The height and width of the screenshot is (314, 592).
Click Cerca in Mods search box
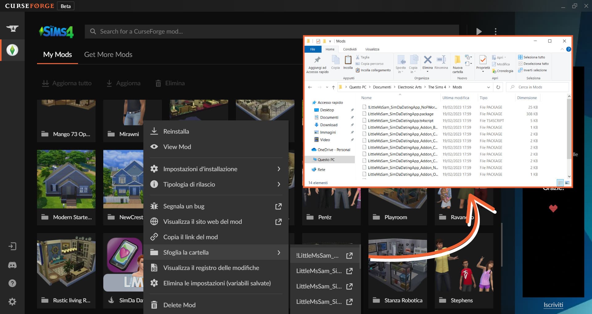[537, 87]
